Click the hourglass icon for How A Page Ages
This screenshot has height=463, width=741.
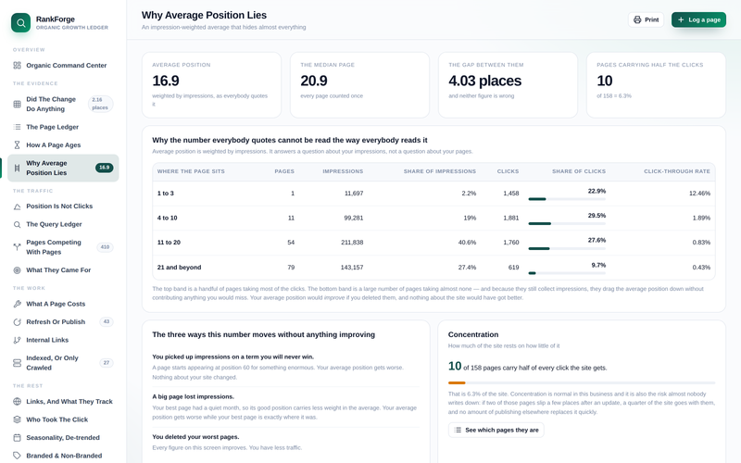17,145
